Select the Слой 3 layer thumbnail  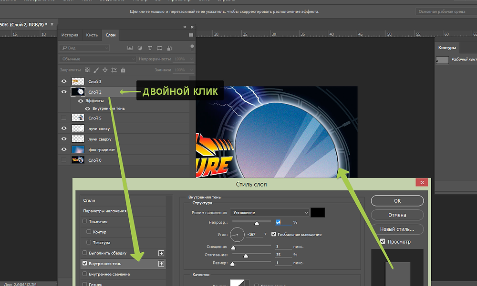point(78,81)
